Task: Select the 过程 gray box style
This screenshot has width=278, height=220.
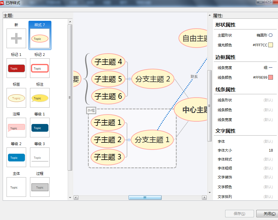Action: tap(40, 187)
